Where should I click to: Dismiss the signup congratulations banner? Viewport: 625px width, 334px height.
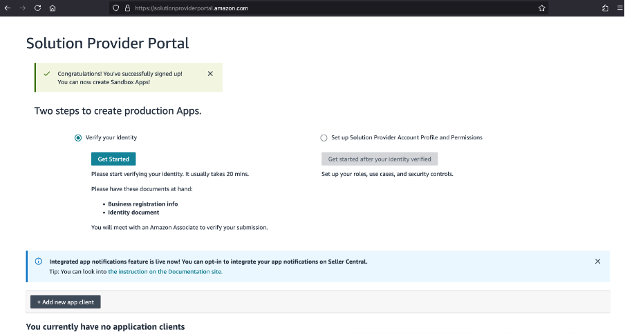pos(210,74)
